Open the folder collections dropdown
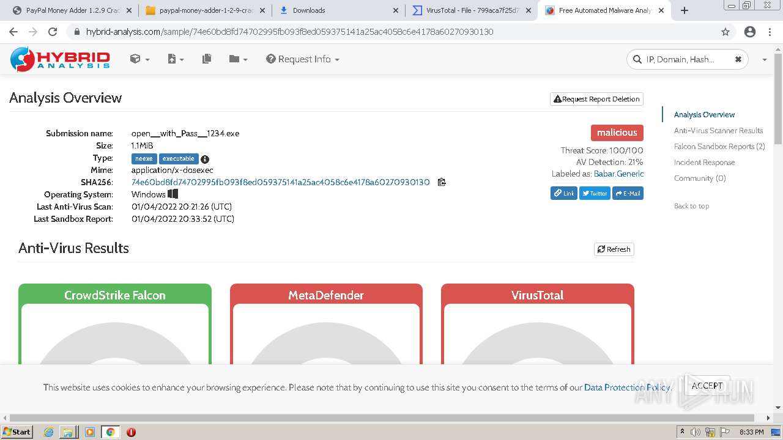Image resolution: width=783 pixels, height=440 pixels. pyautogui.click(x=238, y=59)
